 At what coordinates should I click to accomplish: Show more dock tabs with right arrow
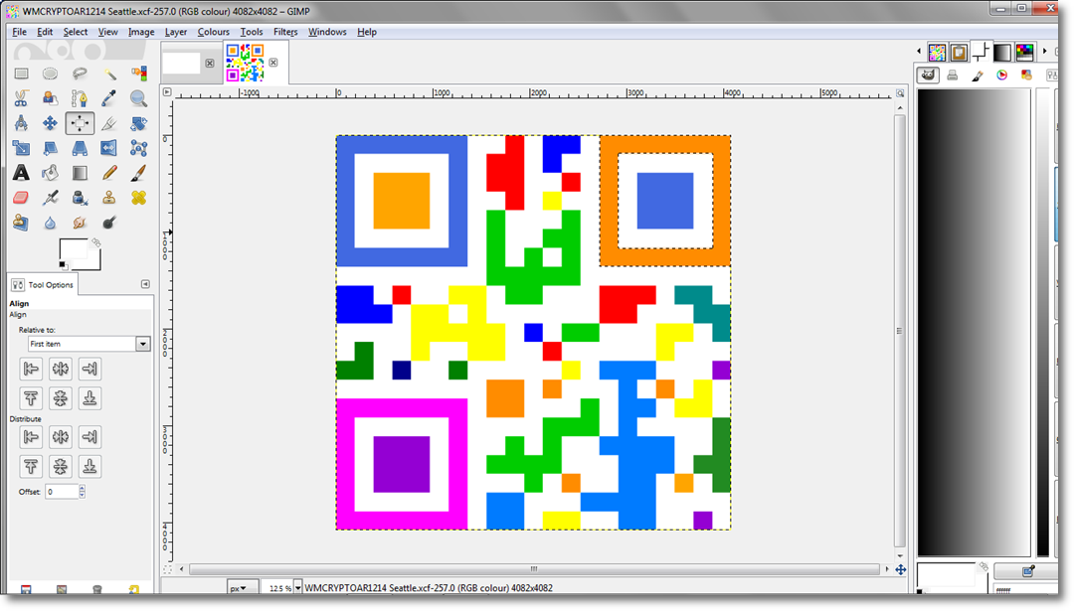[x=1044, y=52]
